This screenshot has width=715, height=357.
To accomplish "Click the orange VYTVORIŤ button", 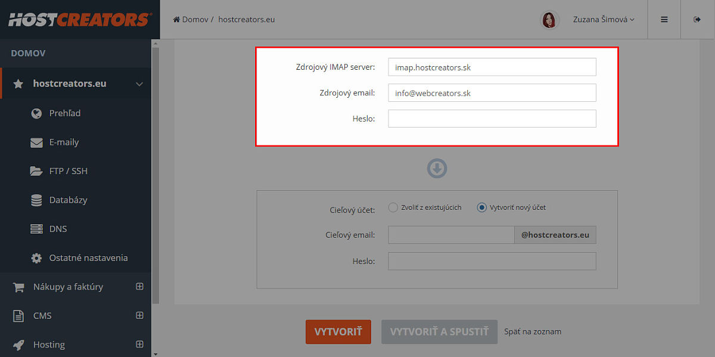I will pyautogui.click(x=338, y=332).
